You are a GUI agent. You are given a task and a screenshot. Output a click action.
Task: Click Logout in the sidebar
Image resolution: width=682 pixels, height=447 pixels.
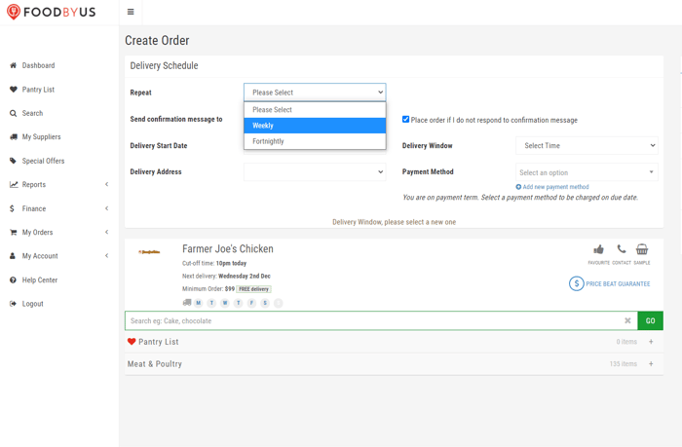tap(32, 304)
